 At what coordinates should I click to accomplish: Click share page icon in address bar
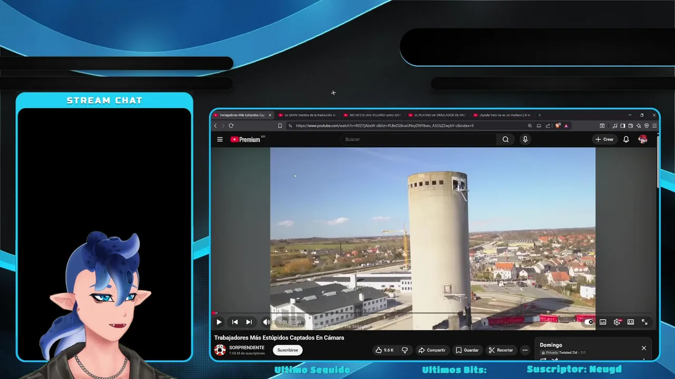[548, 126]
